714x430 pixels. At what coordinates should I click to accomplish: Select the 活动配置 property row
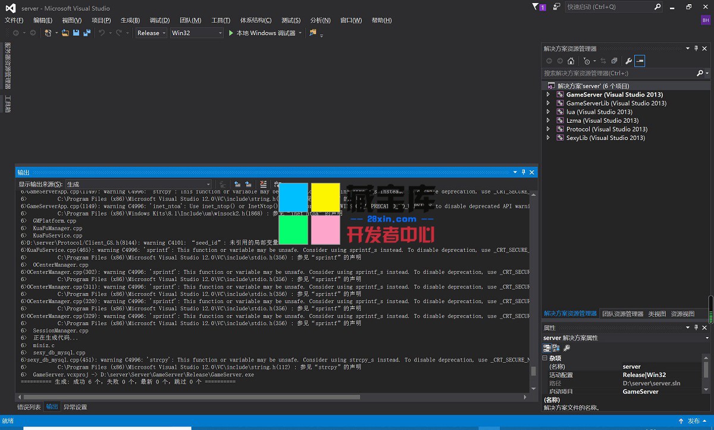tap(622, 375)
